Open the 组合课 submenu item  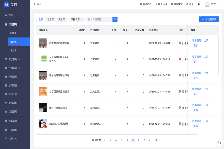[x=13, y=51]
